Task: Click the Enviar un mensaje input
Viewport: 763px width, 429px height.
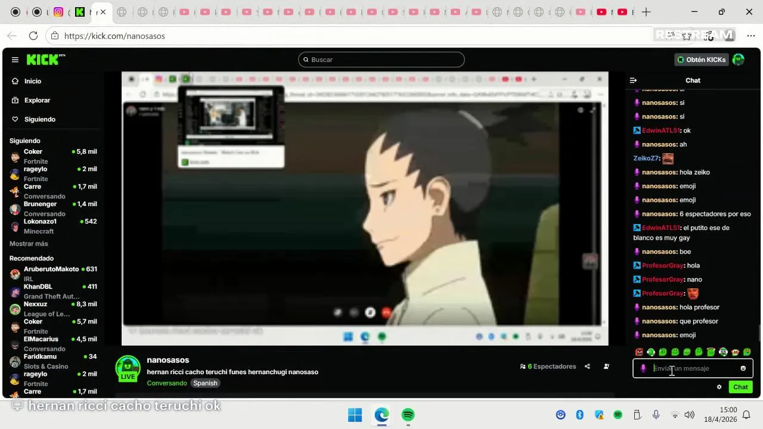Action: point(693,368)
